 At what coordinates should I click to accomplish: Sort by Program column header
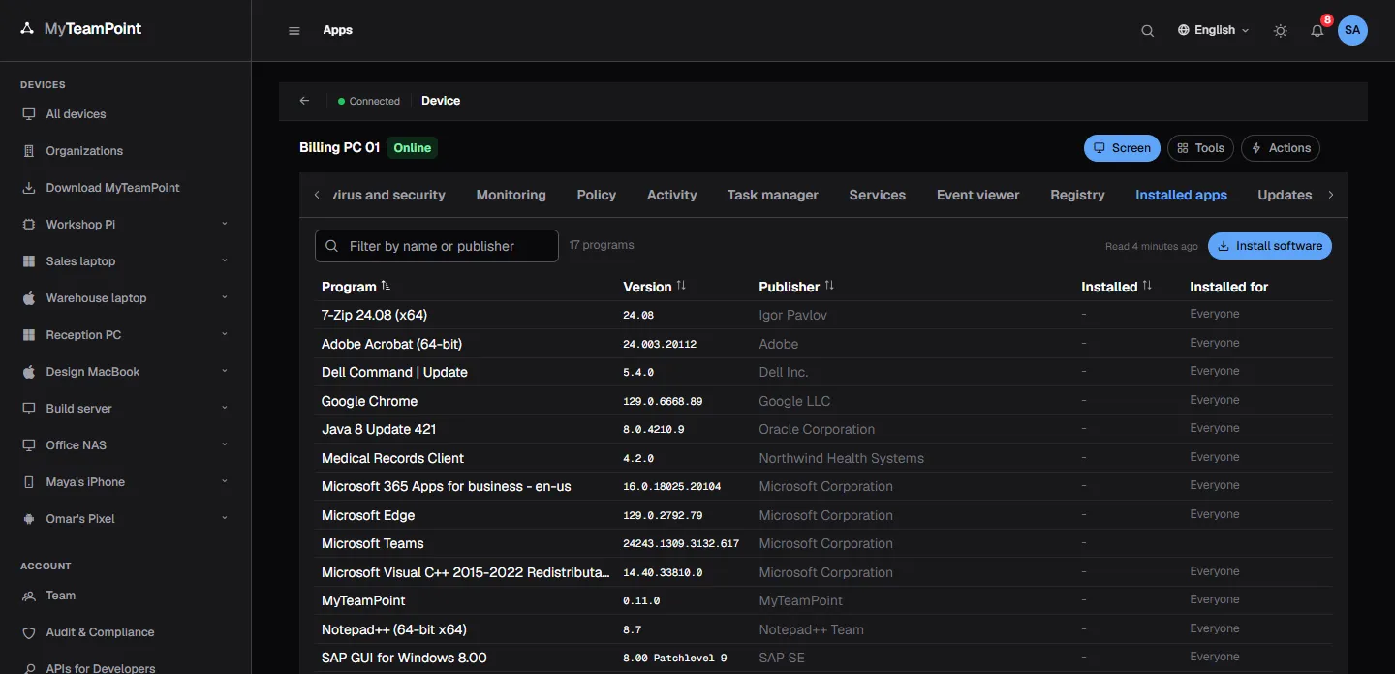pos(356,287)
